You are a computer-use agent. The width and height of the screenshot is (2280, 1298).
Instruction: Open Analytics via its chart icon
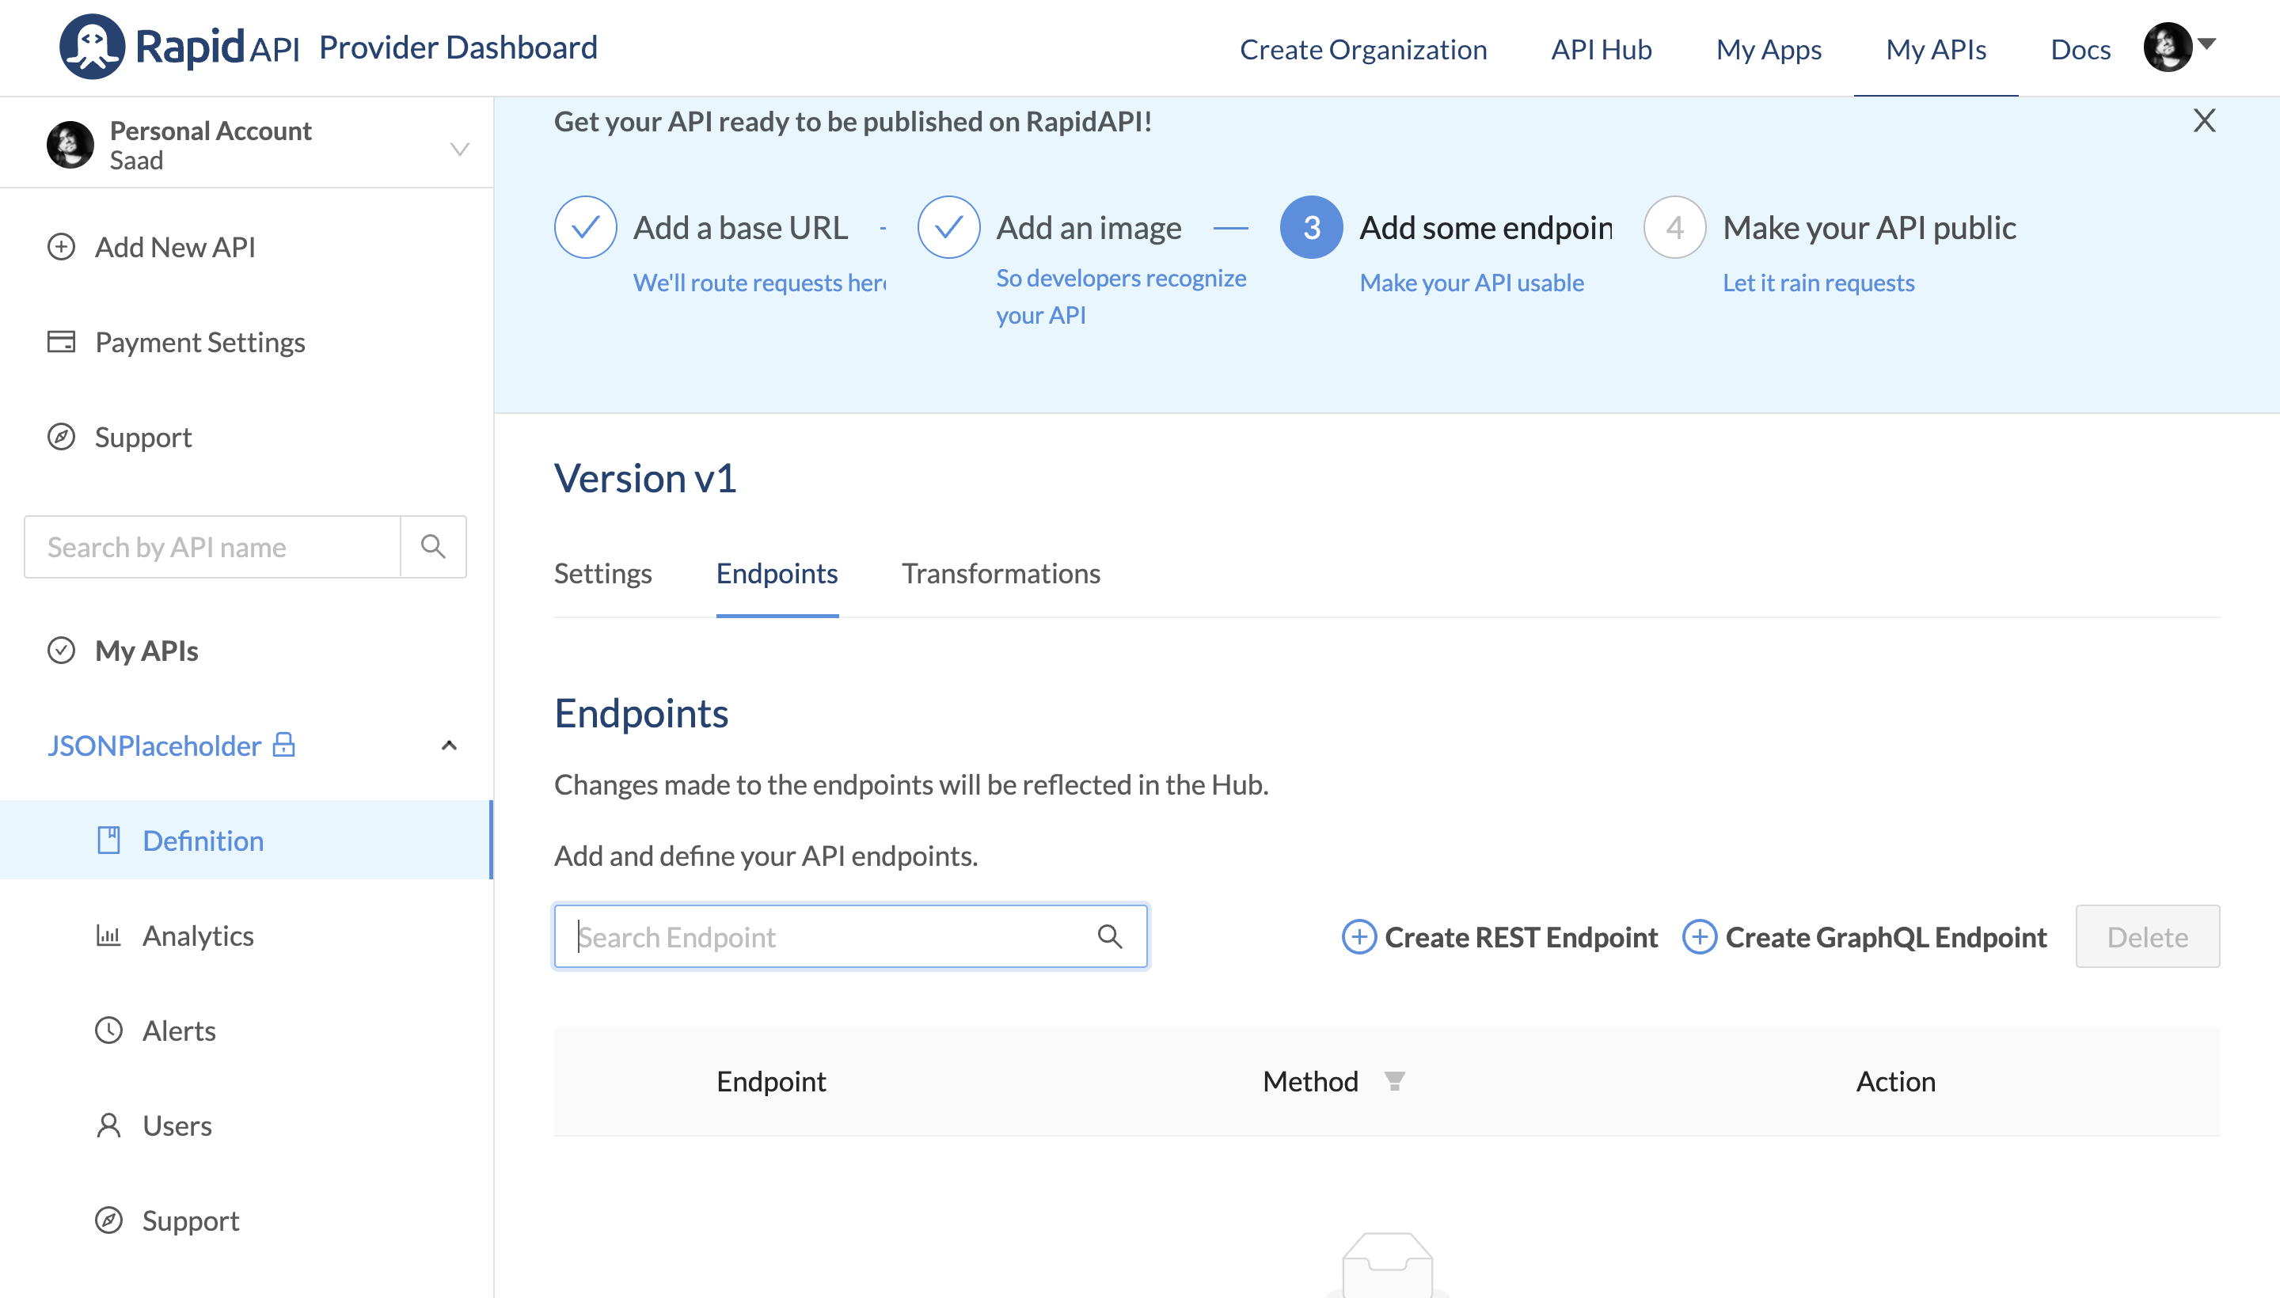pos(108,936)
